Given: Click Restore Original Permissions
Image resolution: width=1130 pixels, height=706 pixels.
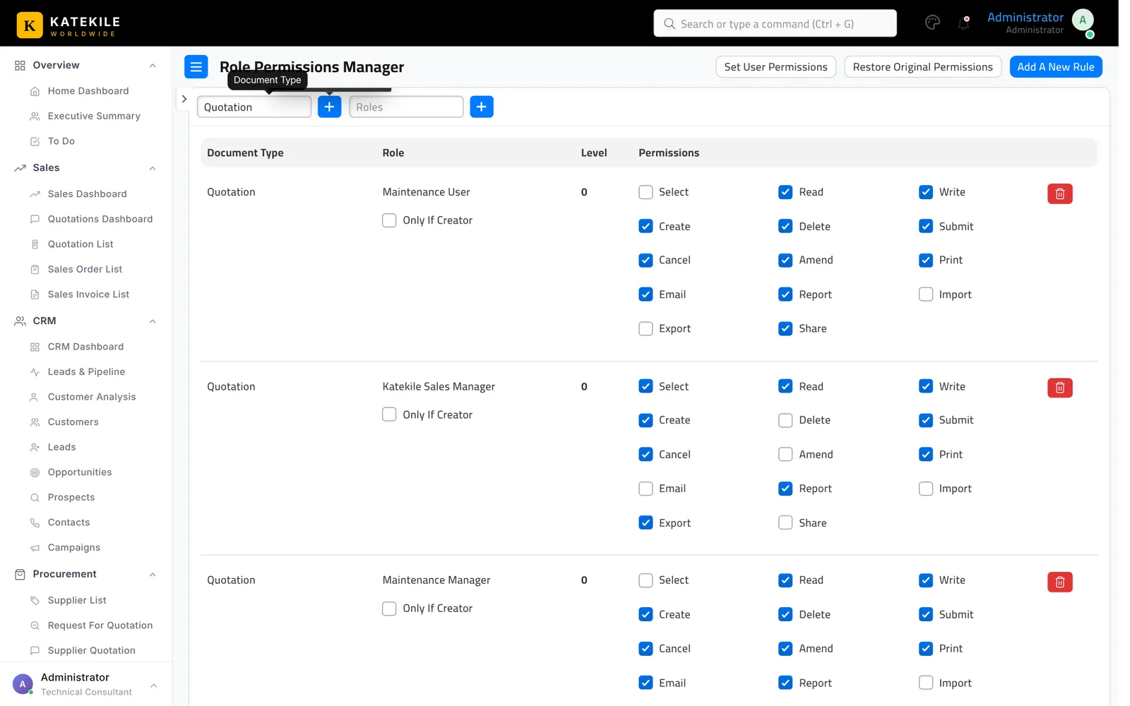Looking at the screenshot, I should coord(922,67).
